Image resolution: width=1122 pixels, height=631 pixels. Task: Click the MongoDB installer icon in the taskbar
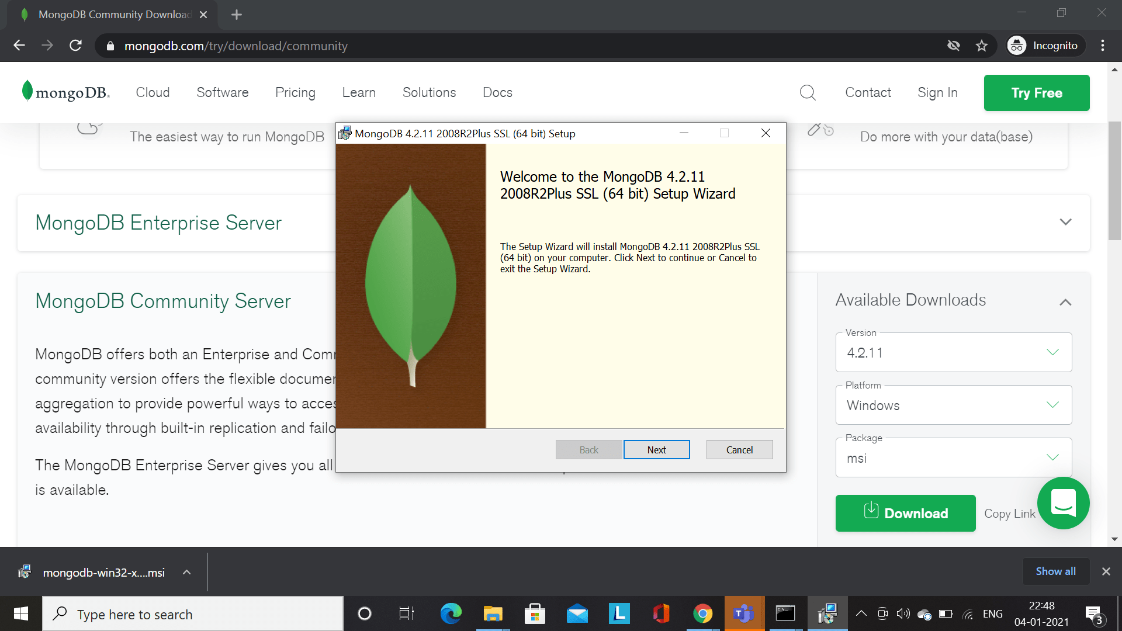click(828, 613)
